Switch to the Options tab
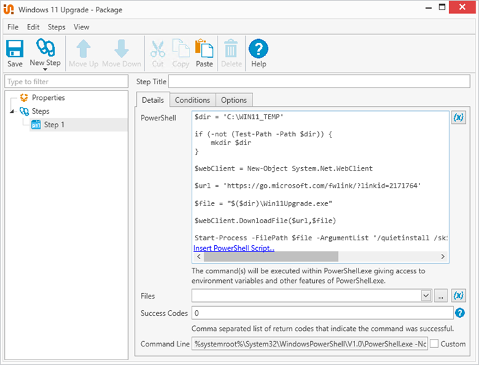 pos(233,100)
